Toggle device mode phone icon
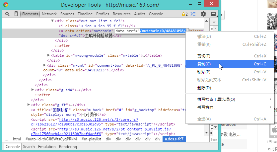The width and height of the screenshot is (277, 152). click(16, 14)
